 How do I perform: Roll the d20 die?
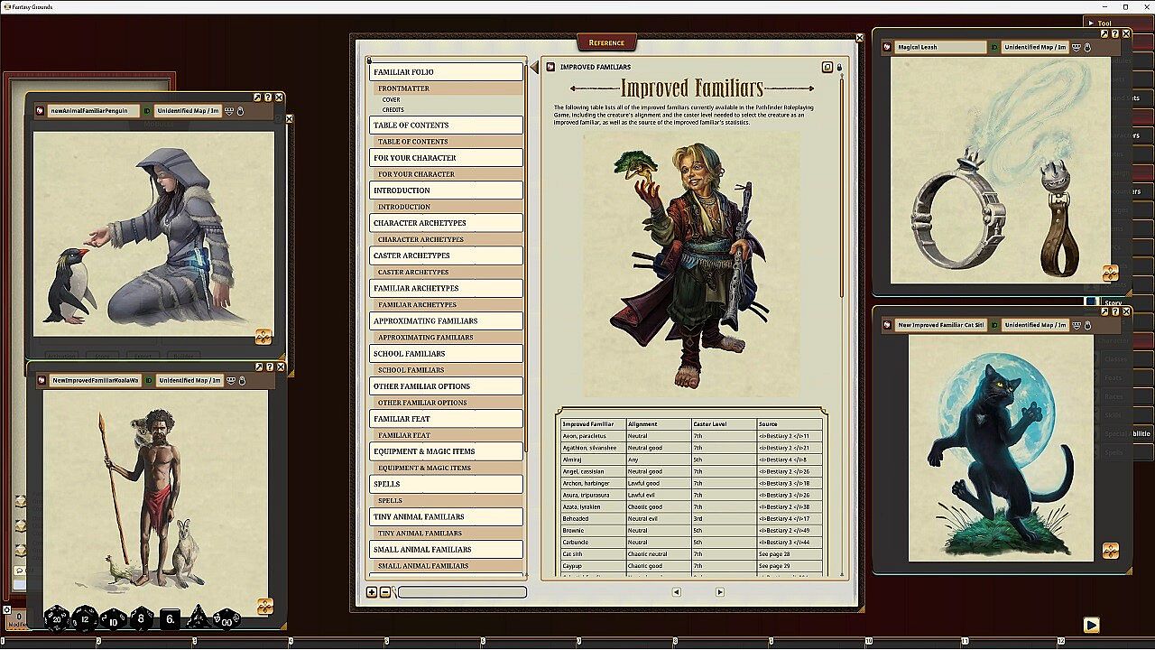(x=57, y=619)
